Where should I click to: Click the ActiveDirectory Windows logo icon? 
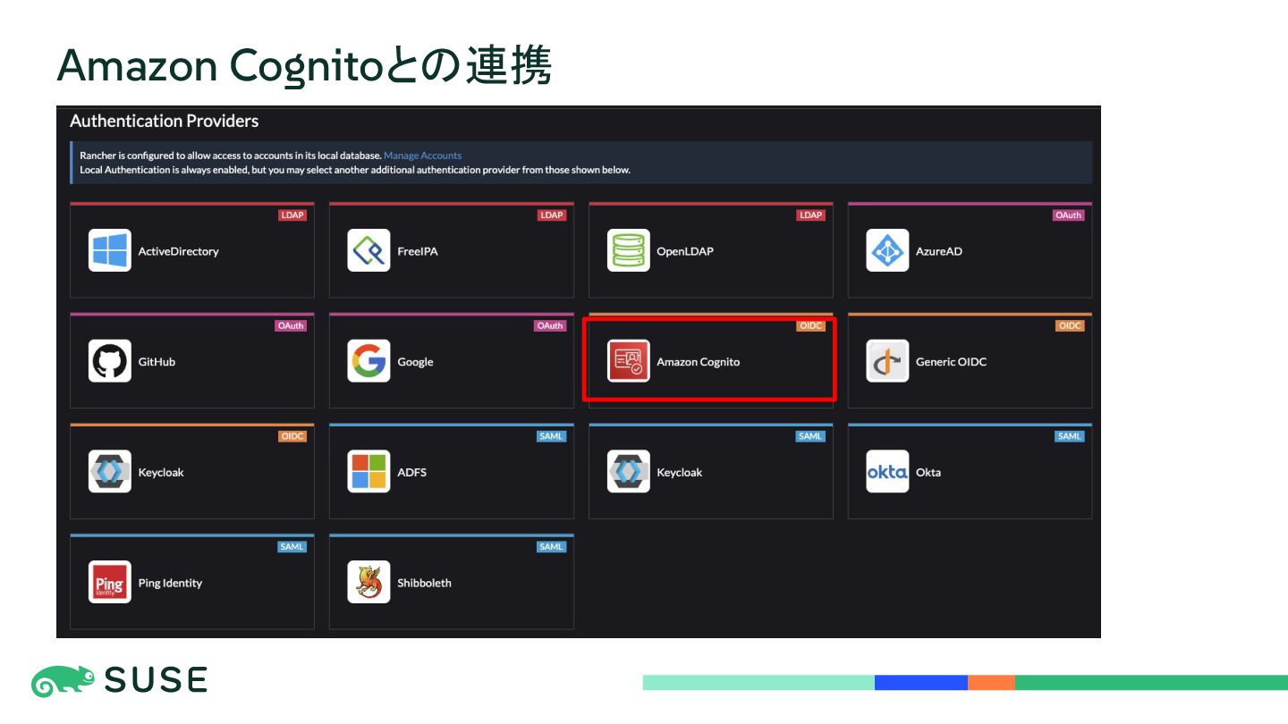[x=109, y=250]
